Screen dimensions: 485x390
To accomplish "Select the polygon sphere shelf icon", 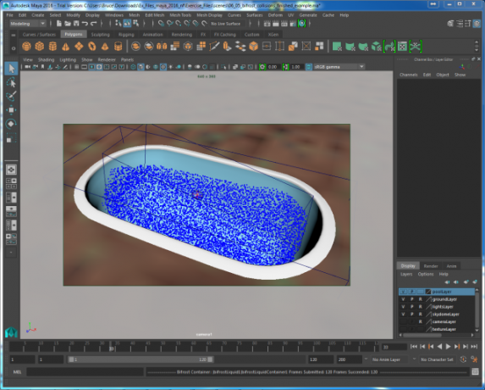I will click(x=26, y=47).
